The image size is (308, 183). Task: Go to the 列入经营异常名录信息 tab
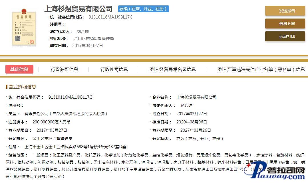tap(173, 69)
